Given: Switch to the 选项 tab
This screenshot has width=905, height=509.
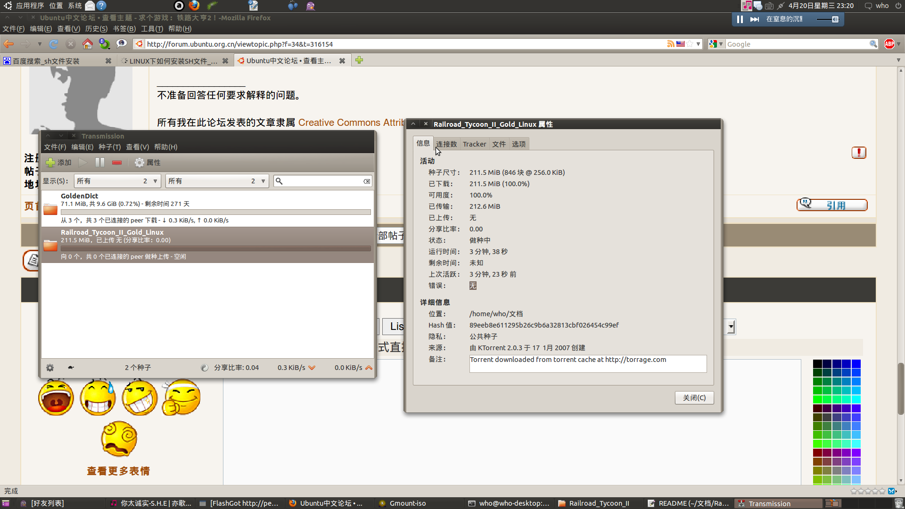Looking at the screenshot, I should 519,144.
